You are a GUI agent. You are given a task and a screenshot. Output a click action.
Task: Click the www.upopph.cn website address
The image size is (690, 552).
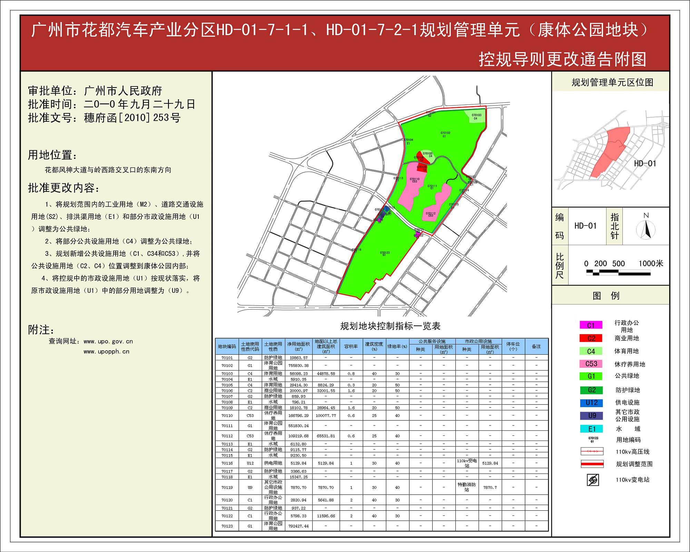pyautogui.click(x=106, y=352)
